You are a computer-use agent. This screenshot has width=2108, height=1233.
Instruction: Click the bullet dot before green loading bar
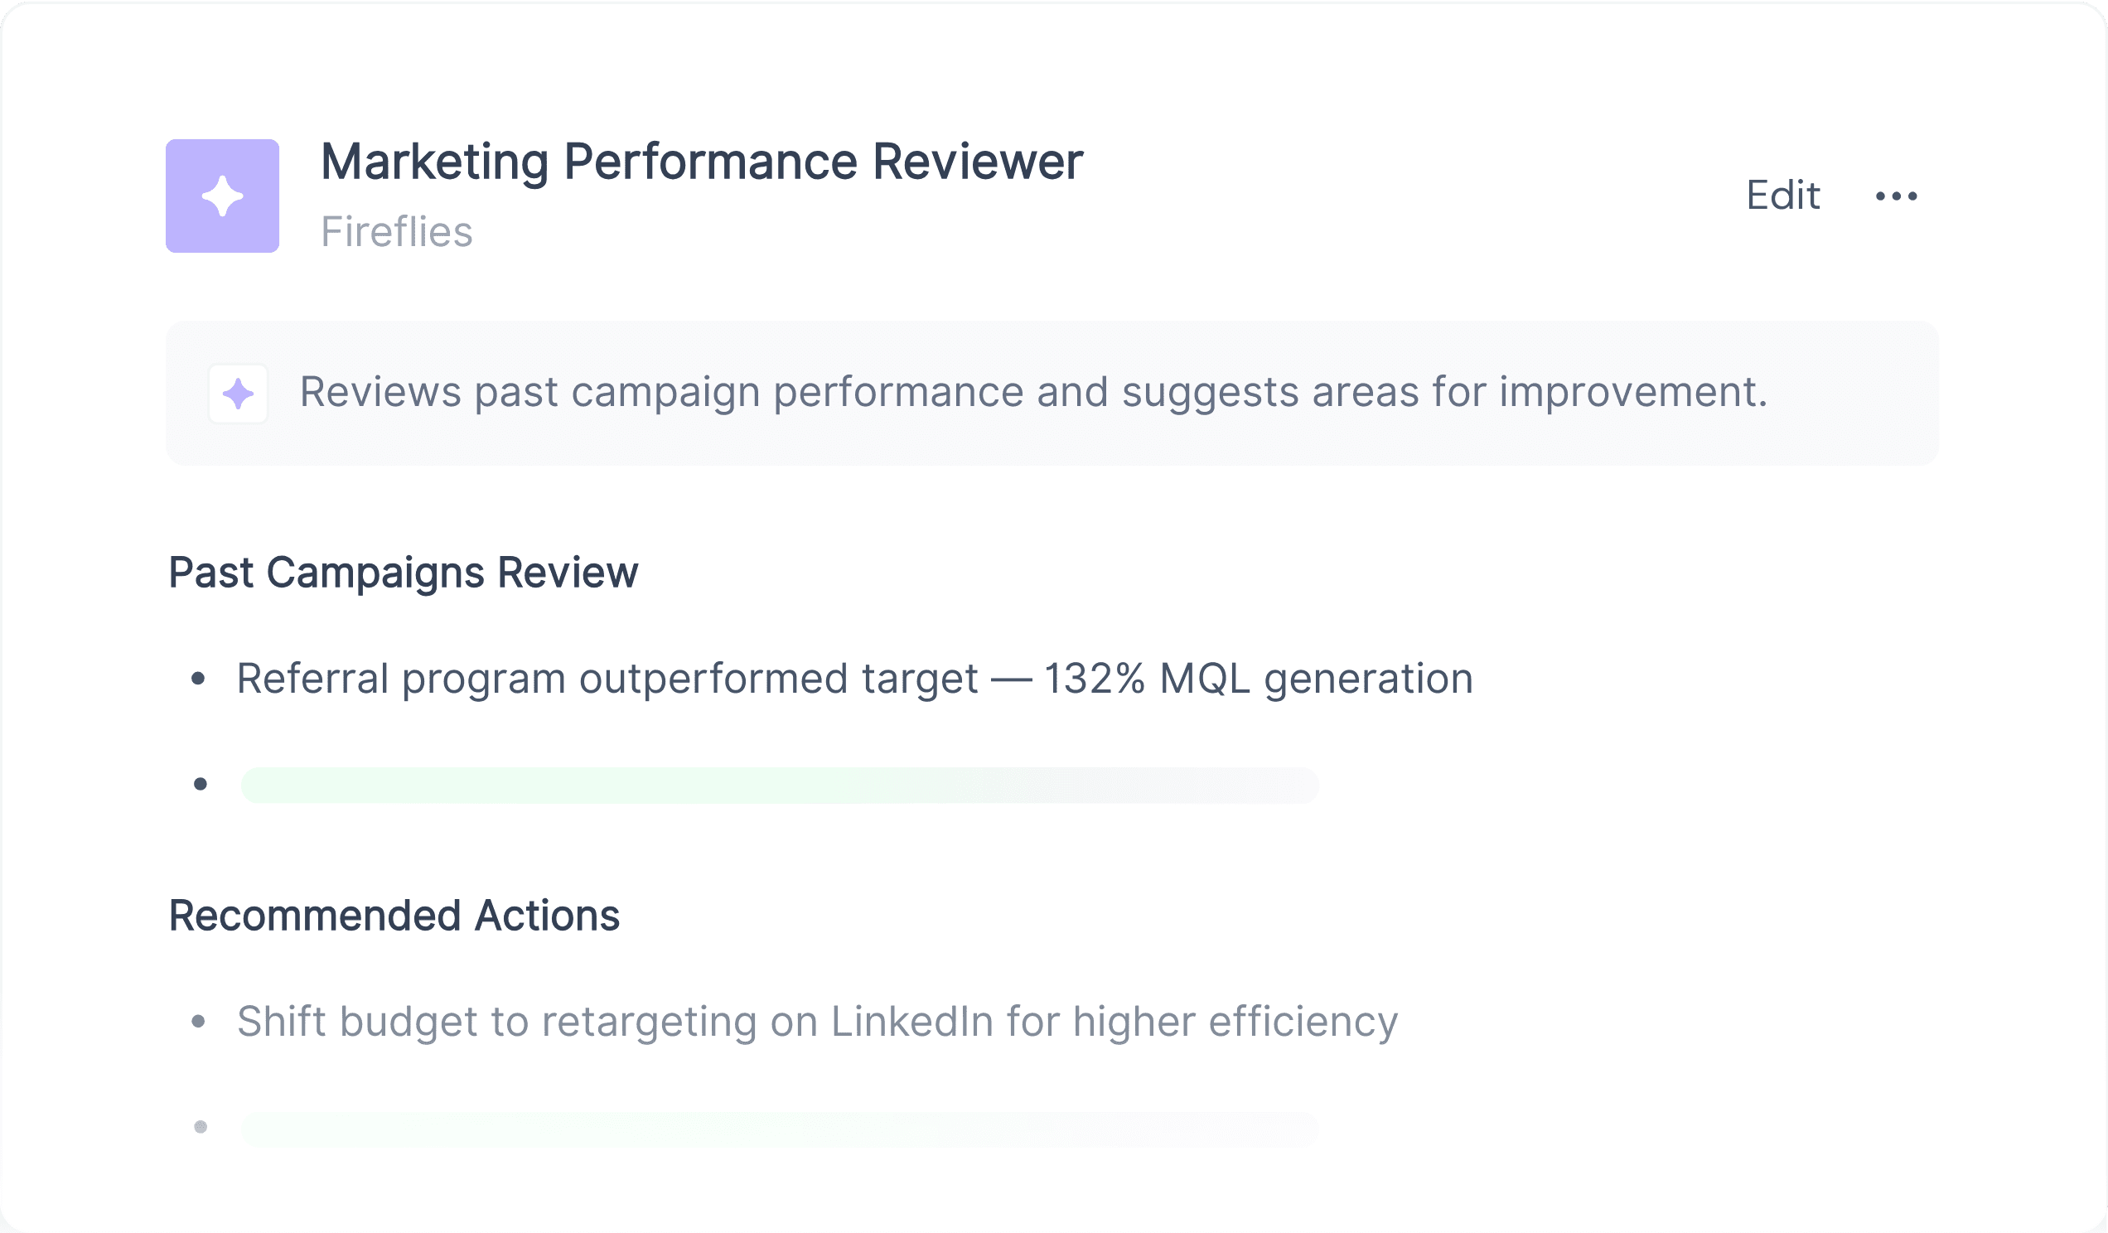coord(200,784)
